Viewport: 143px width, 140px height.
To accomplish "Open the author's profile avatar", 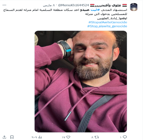I will (x=134, y=7).
